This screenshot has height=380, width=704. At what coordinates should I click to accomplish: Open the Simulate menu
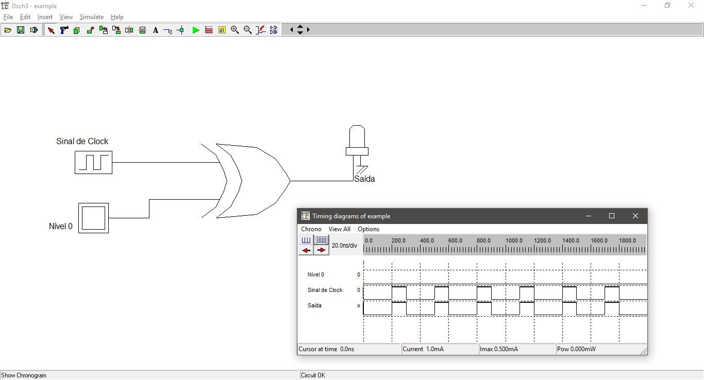tap(91, 17)
